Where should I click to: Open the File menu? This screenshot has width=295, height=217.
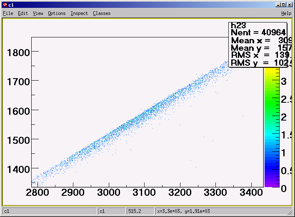click(8, 13)
